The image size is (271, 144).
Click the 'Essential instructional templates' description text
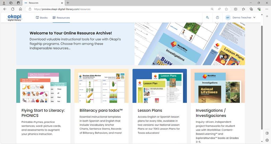click(100, 125)
